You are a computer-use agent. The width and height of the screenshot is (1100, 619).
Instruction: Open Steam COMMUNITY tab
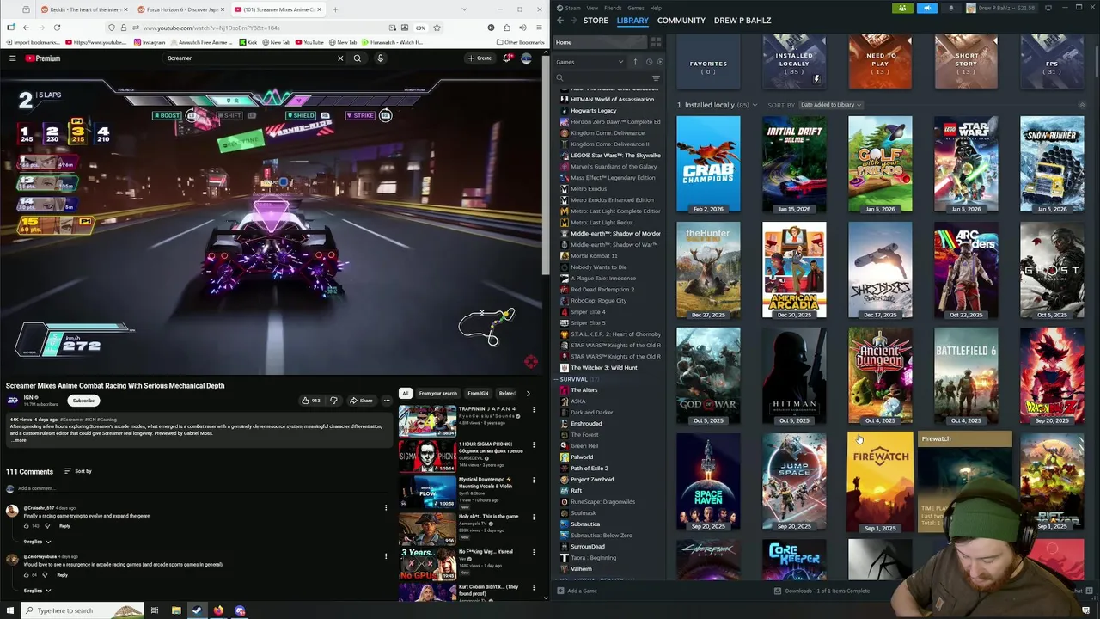tap(681, 20)
